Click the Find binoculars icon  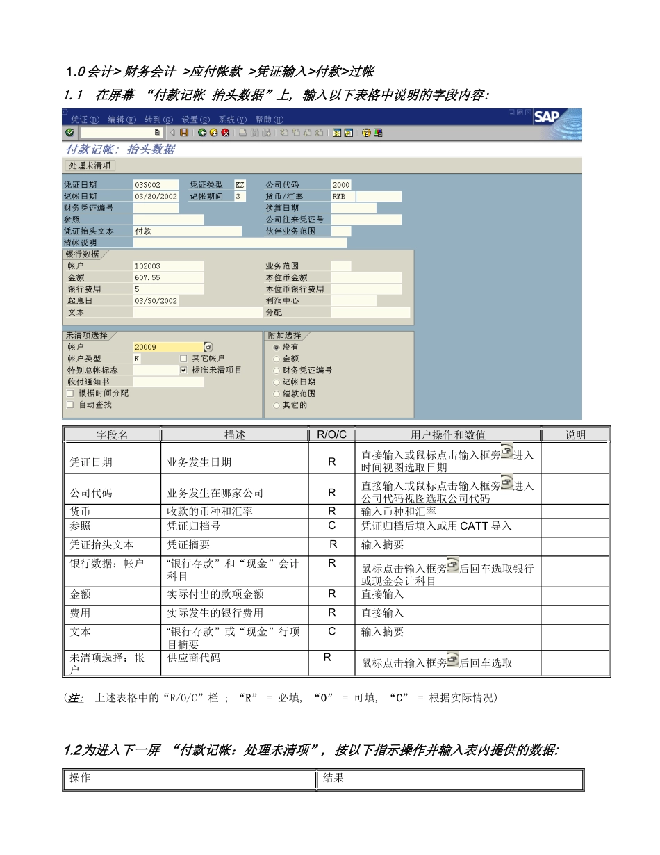254,132
